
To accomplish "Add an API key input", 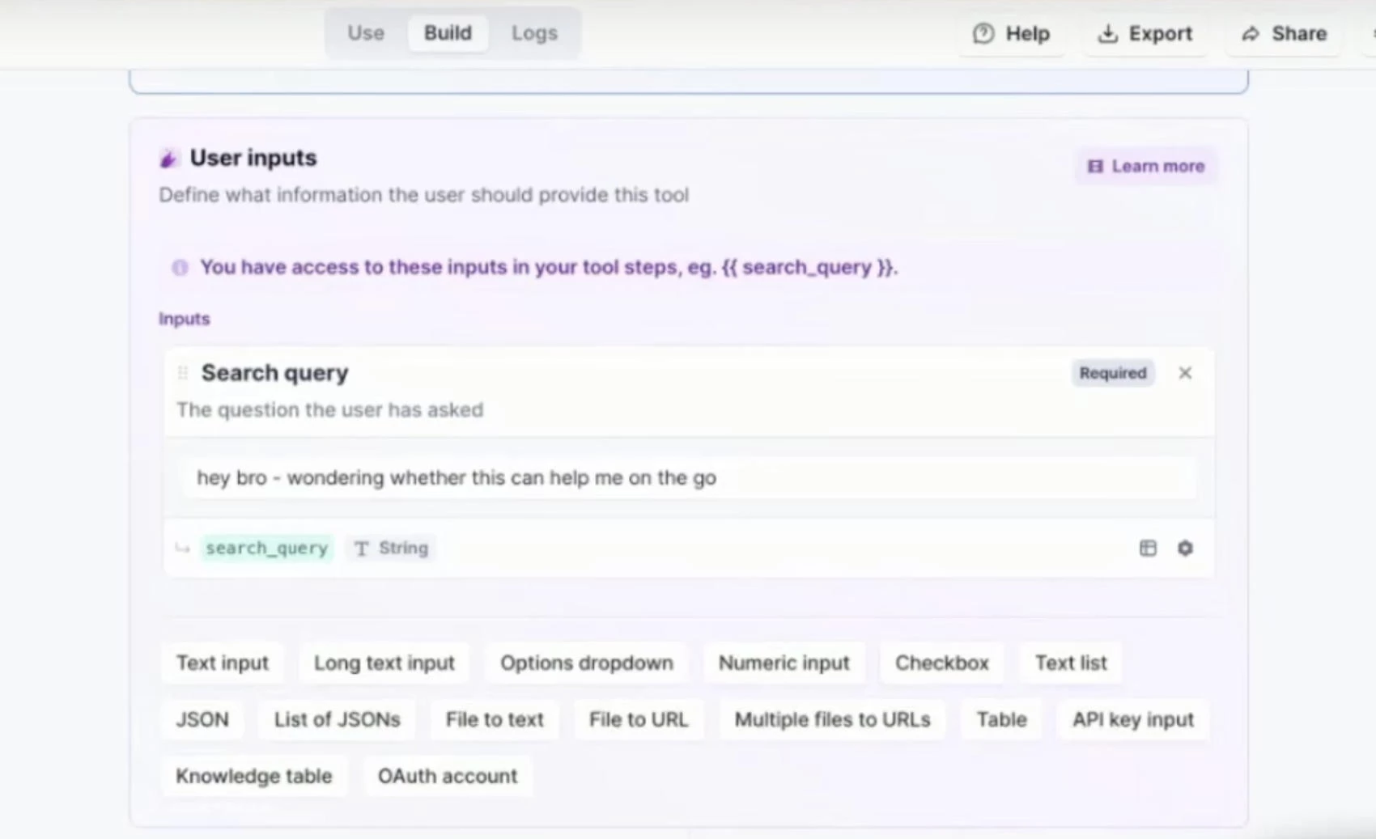I will (1133, 719).
